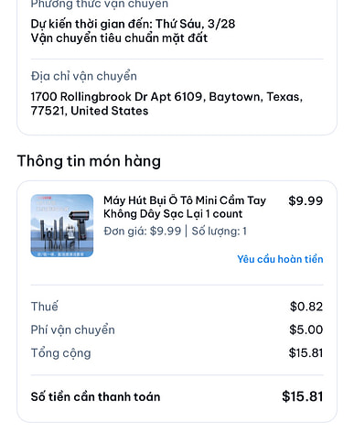Tap the "Địa chỉ vận chuyển" label

click(x=84, y=76)
